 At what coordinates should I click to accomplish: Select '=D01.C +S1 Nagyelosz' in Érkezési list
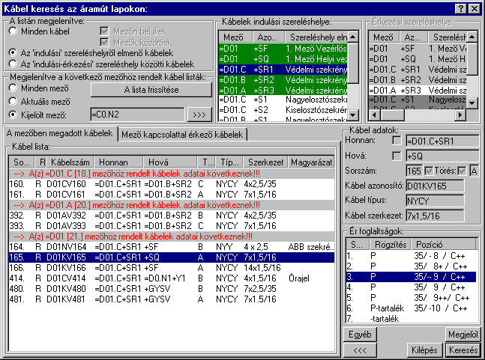tap(418, 100)
